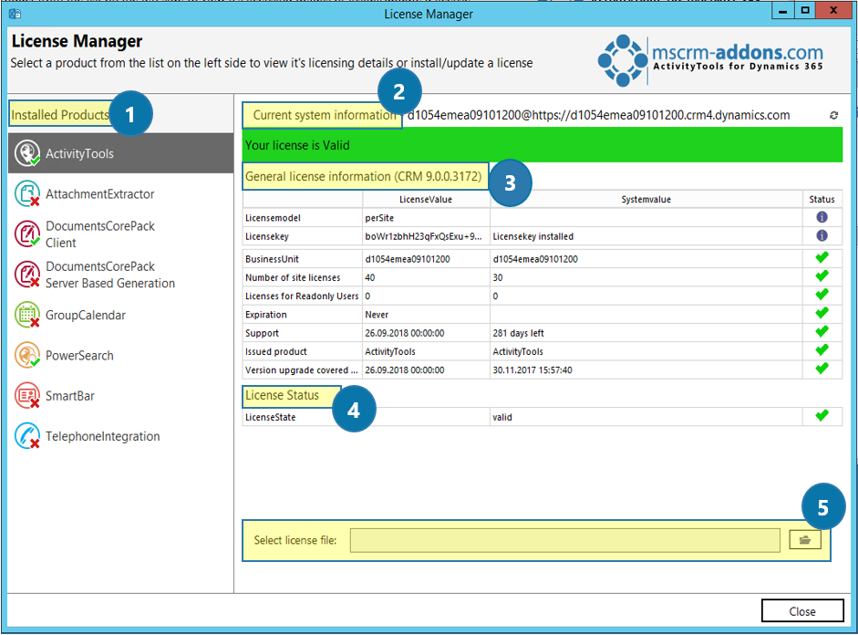This screenshot has height=635, width=858.
Task: Click the DocumentsCorePack Server Based Generation icon
Action: [26, 275]
